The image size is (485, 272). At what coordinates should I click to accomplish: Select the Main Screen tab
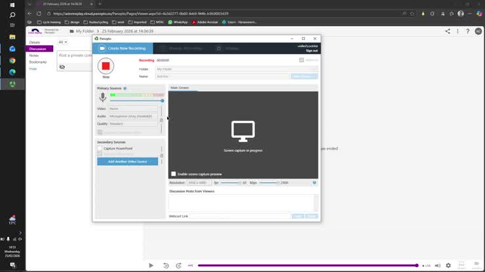180,88
